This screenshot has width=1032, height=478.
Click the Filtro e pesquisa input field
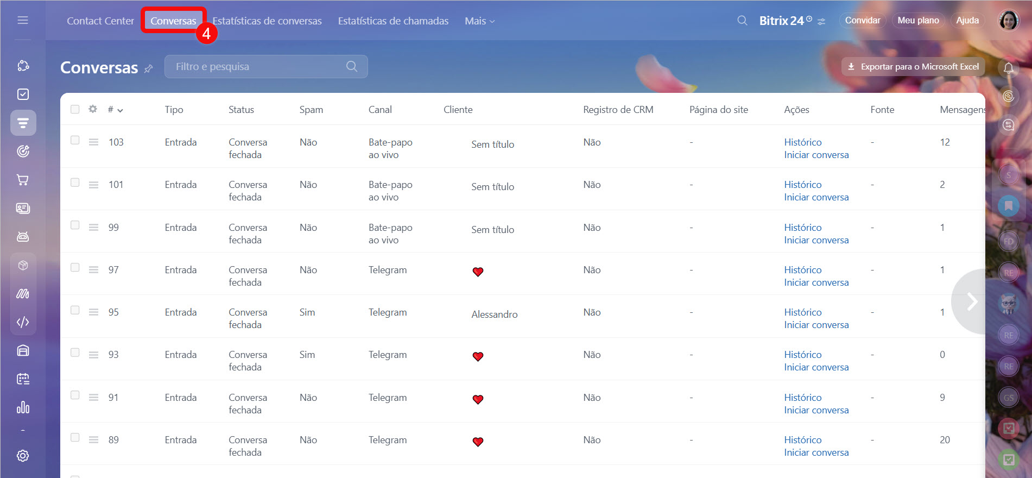pyautogui.click(x=266, y=66)
